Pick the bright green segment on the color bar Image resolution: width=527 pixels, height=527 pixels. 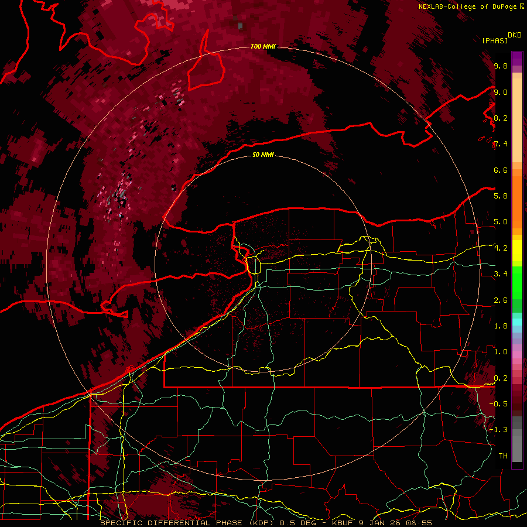(x=517, y=282)
